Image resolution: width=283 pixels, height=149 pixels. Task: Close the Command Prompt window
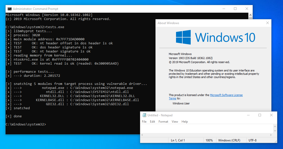(247, 9)
